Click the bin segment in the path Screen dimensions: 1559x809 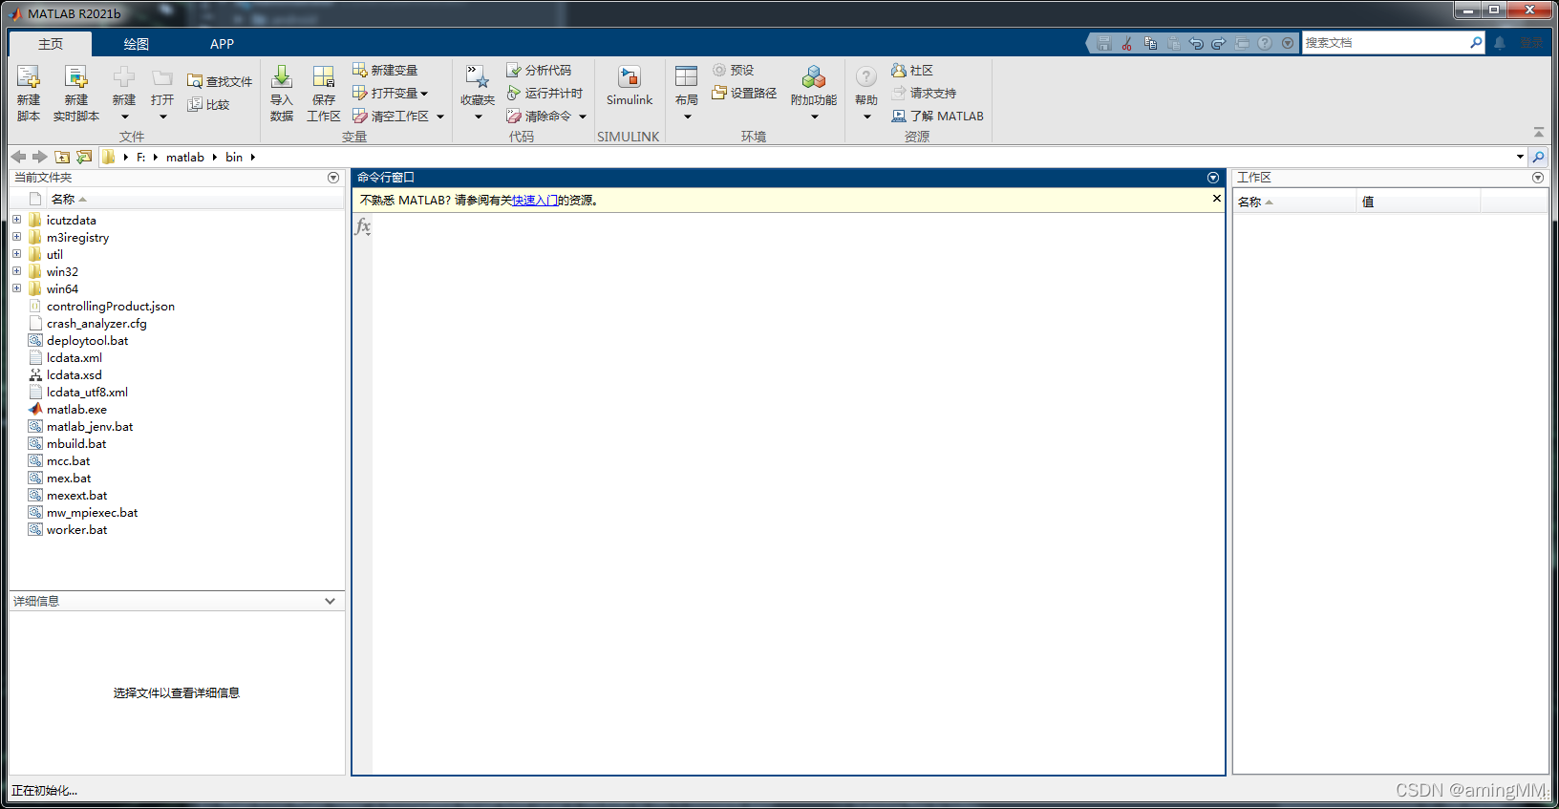tap(234, 158)
